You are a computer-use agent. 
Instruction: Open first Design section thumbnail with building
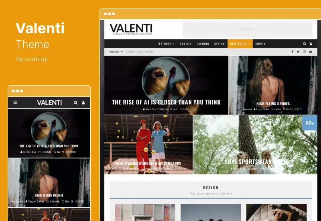tap(145, 213)
